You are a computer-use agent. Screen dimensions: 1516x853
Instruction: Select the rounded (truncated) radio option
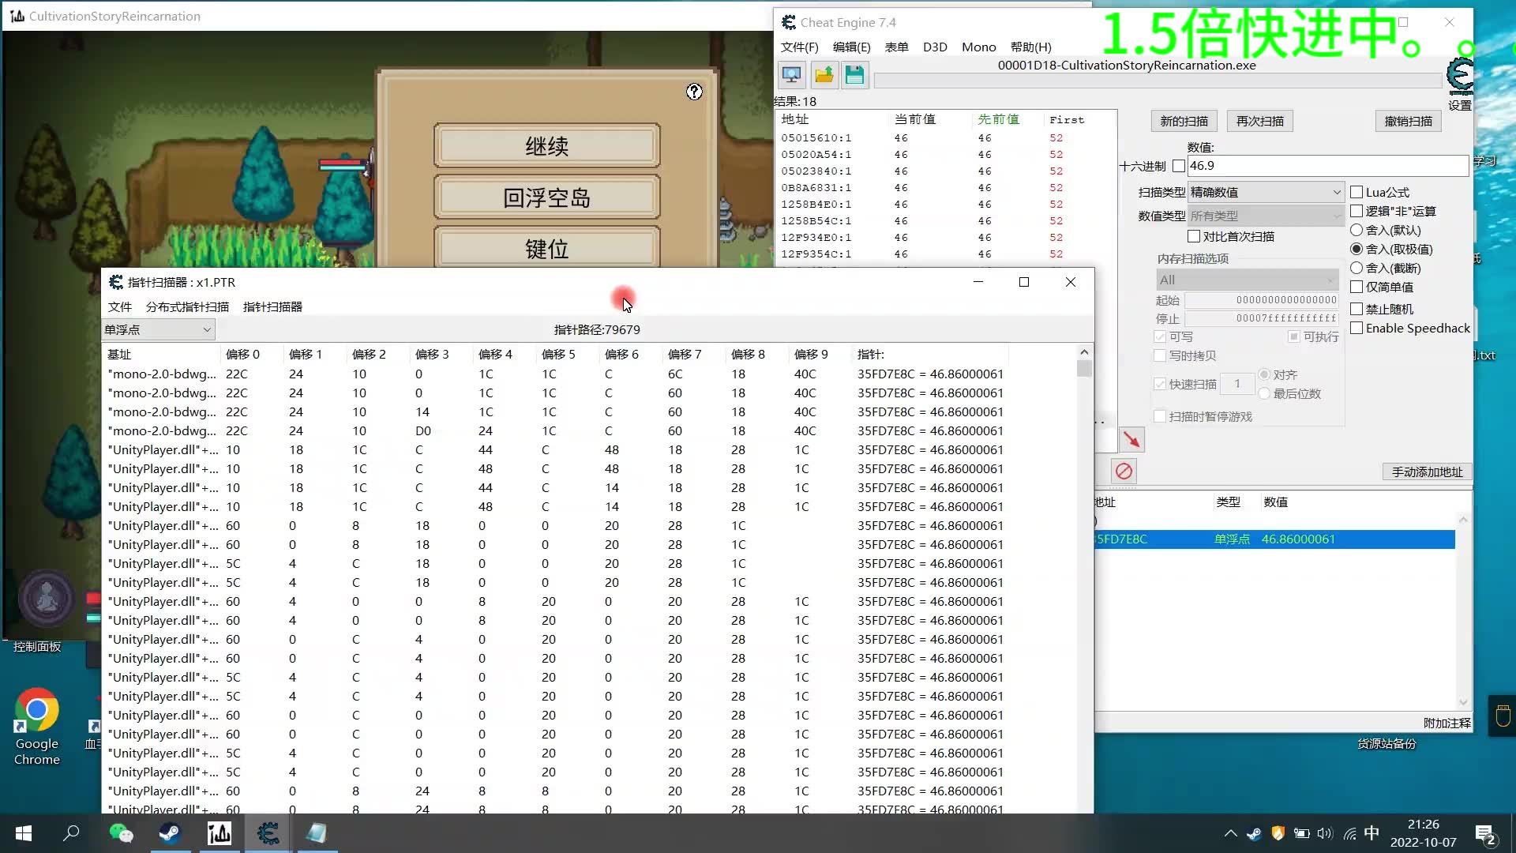click(x=1357, y=268)
